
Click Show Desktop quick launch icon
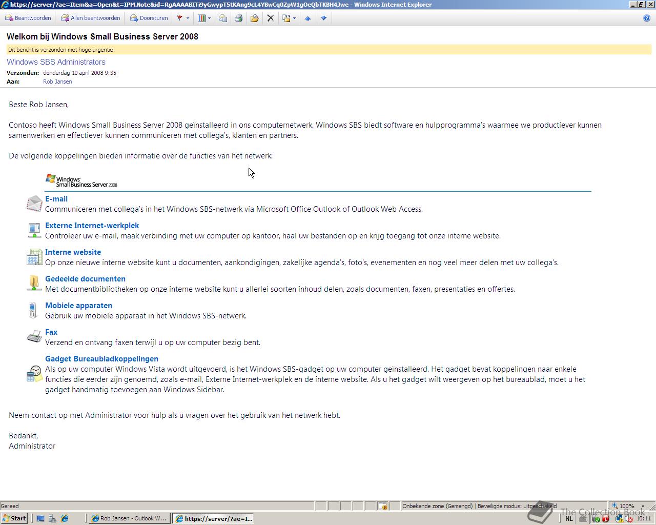point(40,518)
